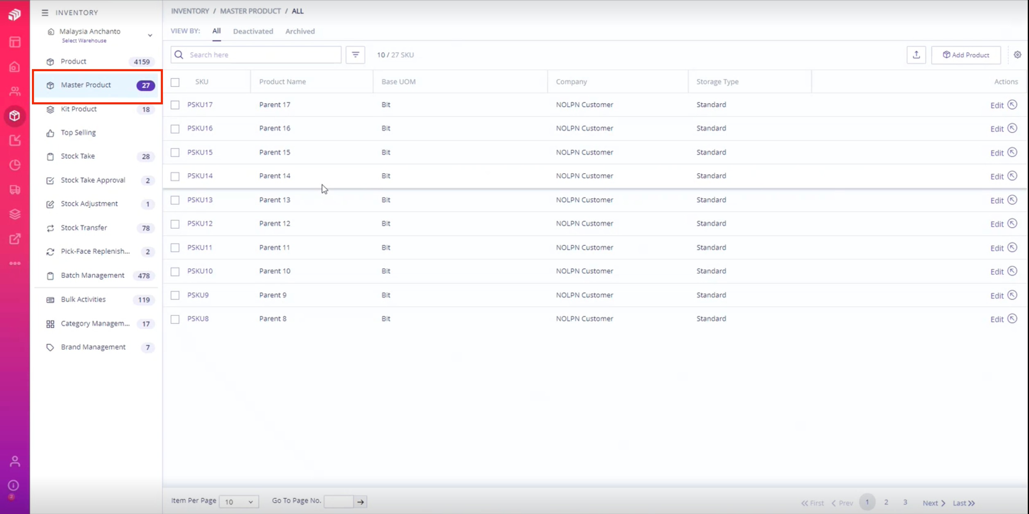The width and height of the screenshot is (1029, 514).
Task: Open the reports pie-chart icon in sidebar
Action: 15,165
